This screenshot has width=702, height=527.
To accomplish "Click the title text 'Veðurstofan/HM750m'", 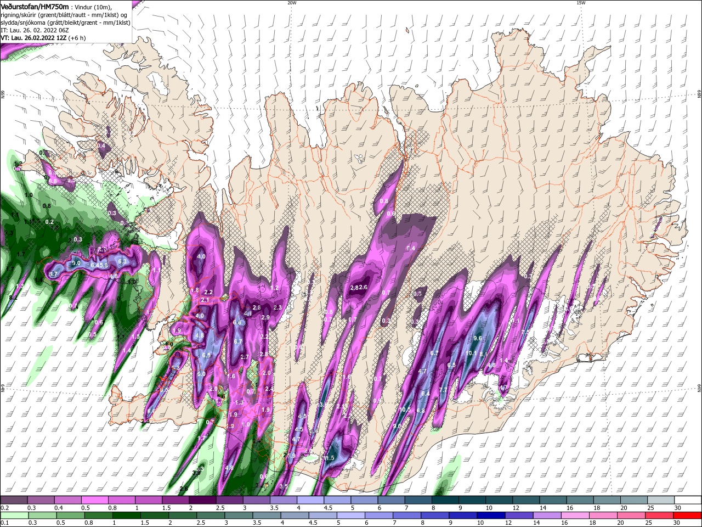I will (x=35, y=6).
